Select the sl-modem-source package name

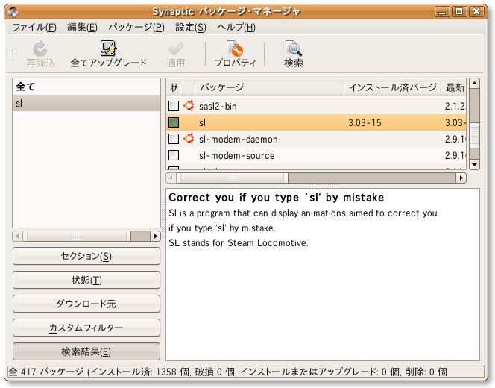point(237,155)
